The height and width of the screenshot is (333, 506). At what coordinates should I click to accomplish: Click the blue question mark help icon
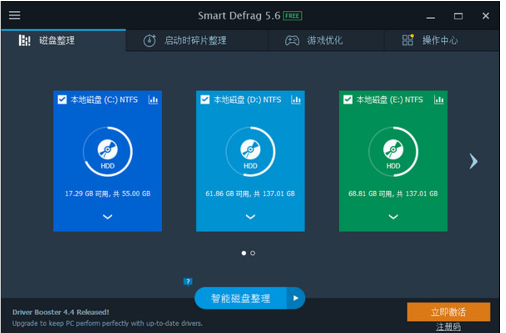pyautogui.click(x=188, y=282)
